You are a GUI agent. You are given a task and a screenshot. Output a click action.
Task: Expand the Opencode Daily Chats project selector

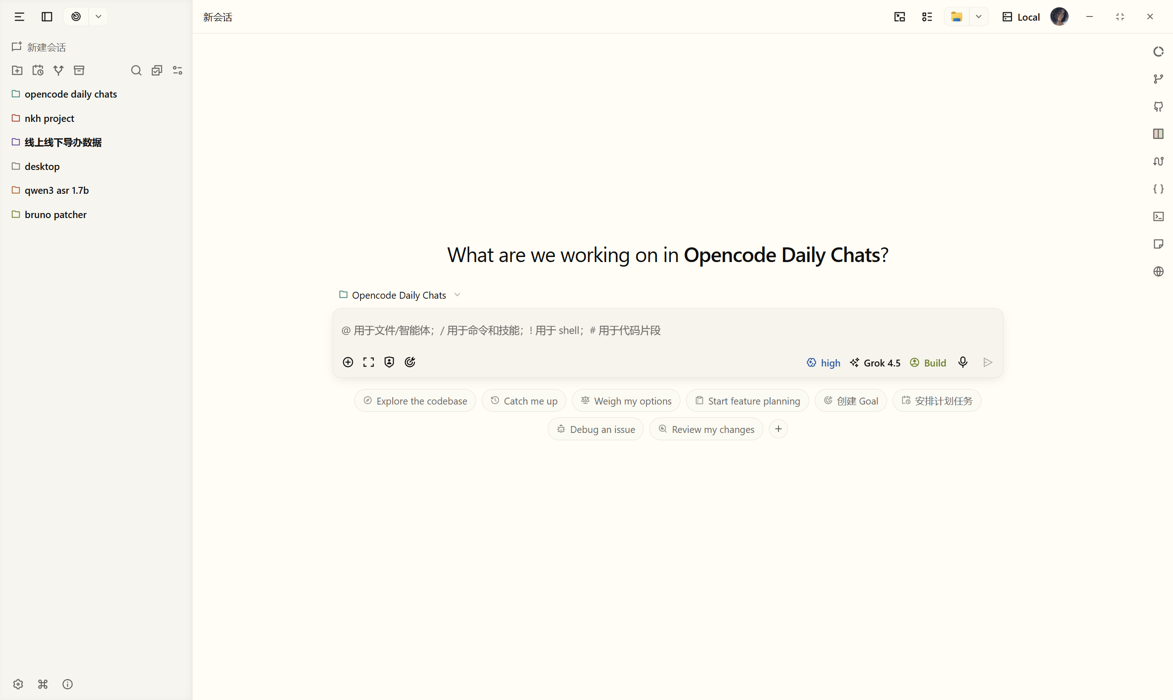[400, 295]
